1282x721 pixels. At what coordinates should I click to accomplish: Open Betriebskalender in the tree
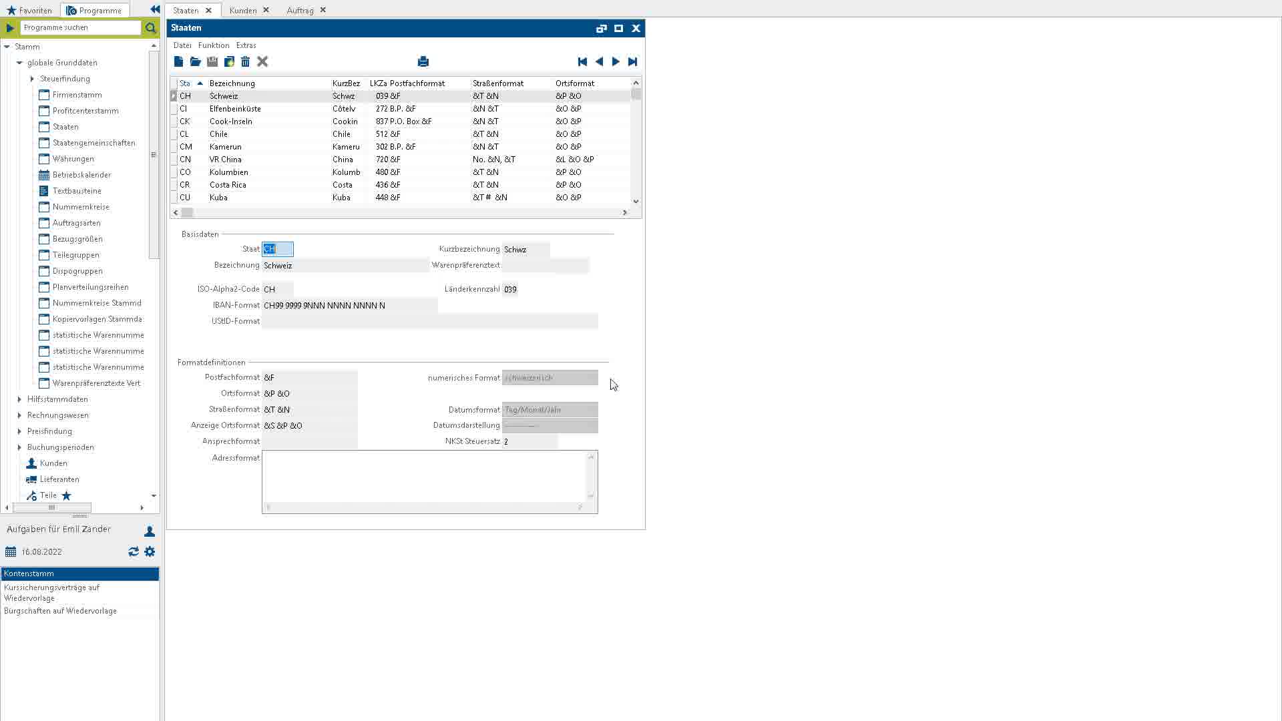point(81,175)
